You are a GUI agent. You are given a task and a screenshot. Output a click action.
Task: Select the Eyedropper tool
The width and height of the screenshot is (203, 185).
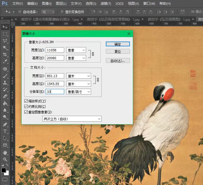pos(5,61)
